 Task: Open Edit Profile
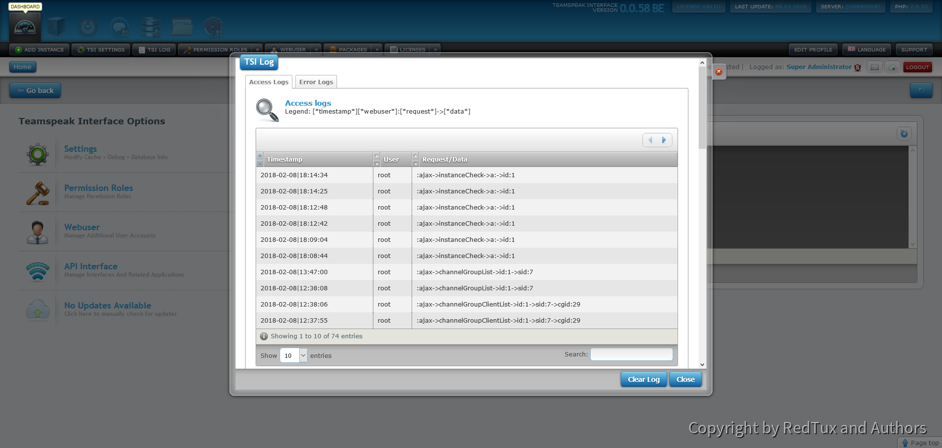click(813, 49)
